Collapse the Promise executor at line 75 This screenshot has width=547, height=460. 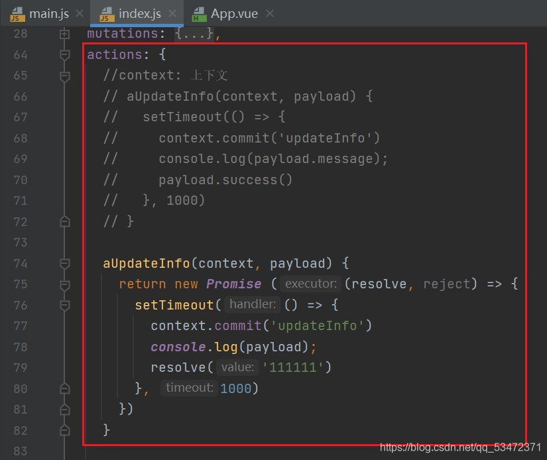pos(64,284)
